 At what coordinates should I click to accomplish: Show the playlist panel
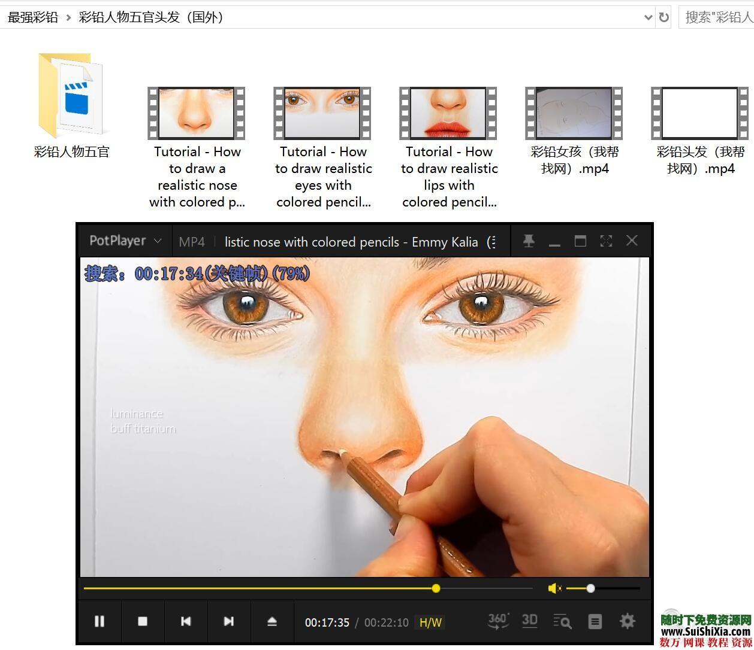point(595,621)
